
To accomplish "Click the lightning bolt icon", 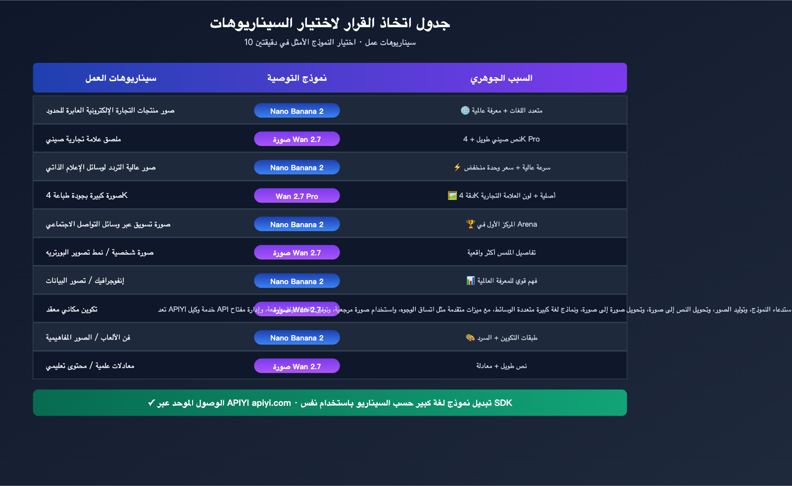I will [x=457, y=167].
